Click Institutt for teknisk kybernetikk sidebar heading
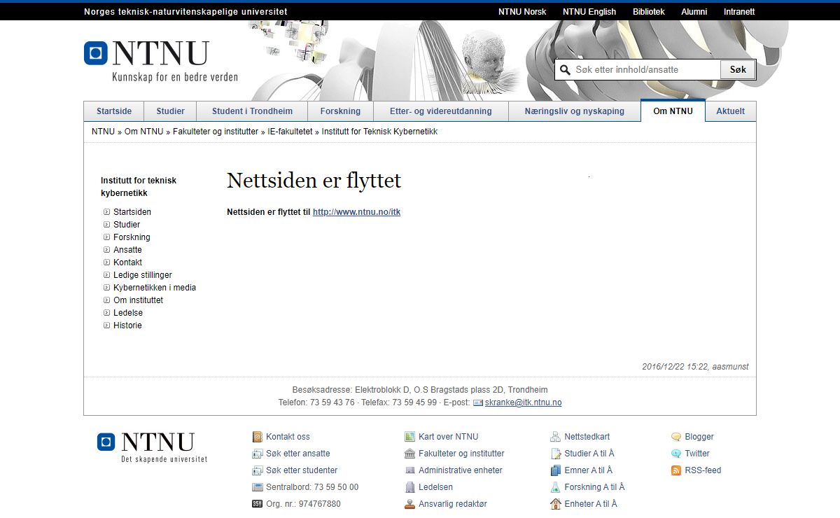Screen dimensions: 840x518 coord(139,187)
